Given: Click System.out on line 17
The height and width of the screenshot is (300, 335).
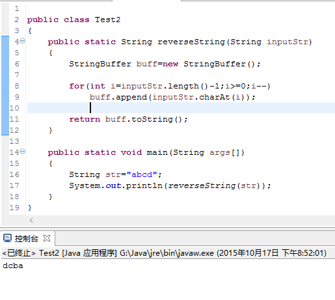Looking at the screenshot, I should 95,185.
